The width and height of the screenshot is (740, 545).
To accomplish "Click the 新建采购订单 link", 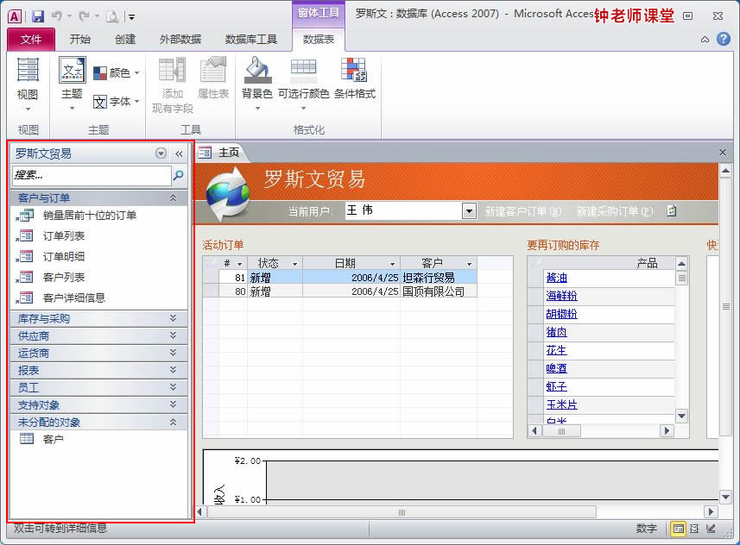I will 615,211.
